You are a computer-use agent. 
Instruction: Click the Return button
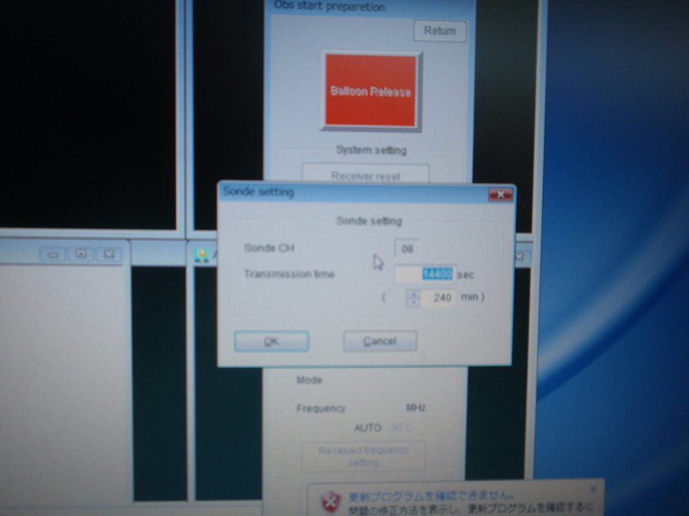(x=440, y=31)
